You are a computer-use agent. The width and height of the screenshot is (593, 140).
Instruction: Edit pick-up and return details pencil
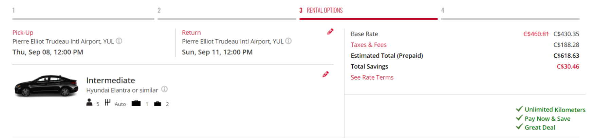coord(330,32)
